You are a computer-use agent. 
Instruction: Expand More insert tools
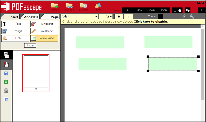coord(30,45)
